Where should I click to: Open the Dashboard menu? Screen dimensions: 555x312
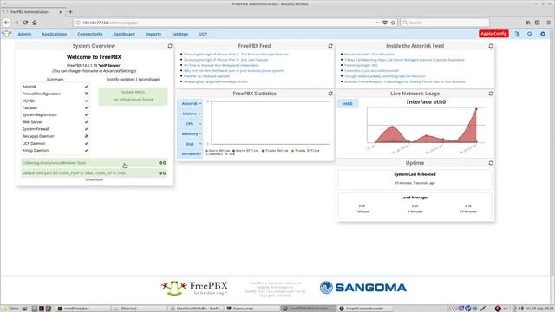click(x=124, y=34)
